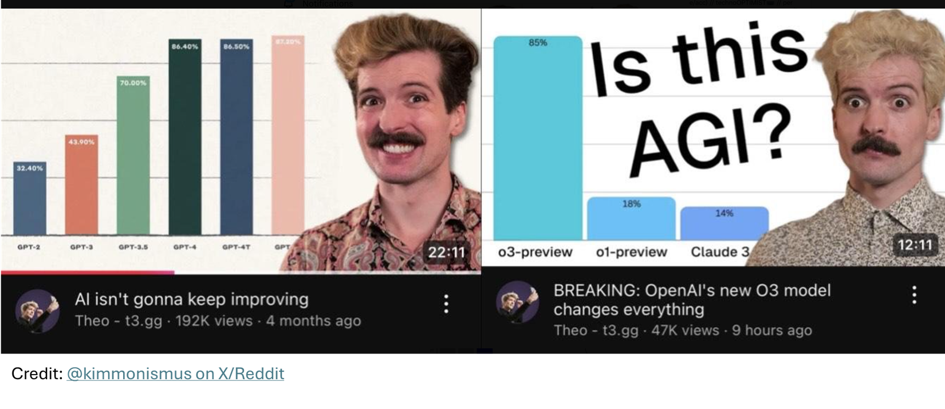Click Theo channel avatar under right video
The width and height of the screenshot is (945, 409).
point(517,302)
